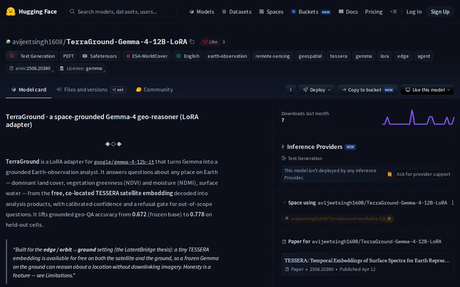This screenshot has width=460, height=287.
Task: Click the NEW badge beside Inference Providers
Action: click(x=350, y=147)
